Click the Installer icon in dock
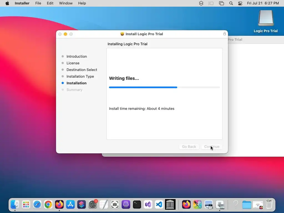This screenshot has height=213, width=284. pos(220,204)
